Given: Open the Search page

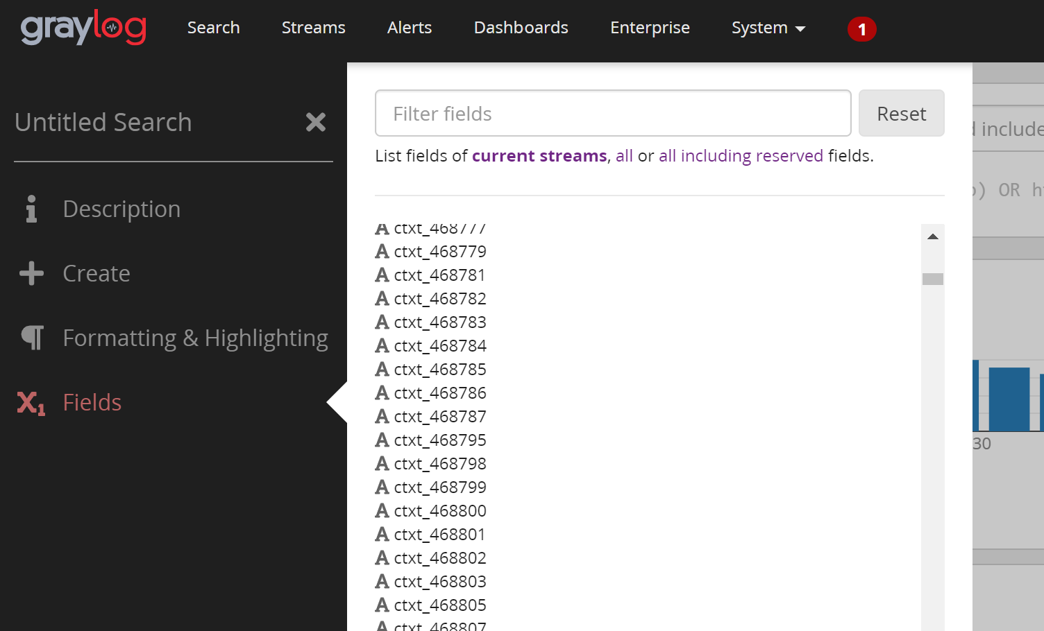Looking at the screenshot, I should coord(213,28).
